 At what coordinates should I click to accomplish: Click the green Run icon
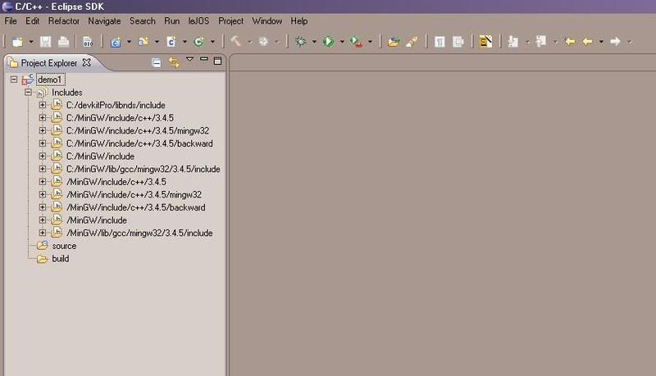click(x=329, y=41)
